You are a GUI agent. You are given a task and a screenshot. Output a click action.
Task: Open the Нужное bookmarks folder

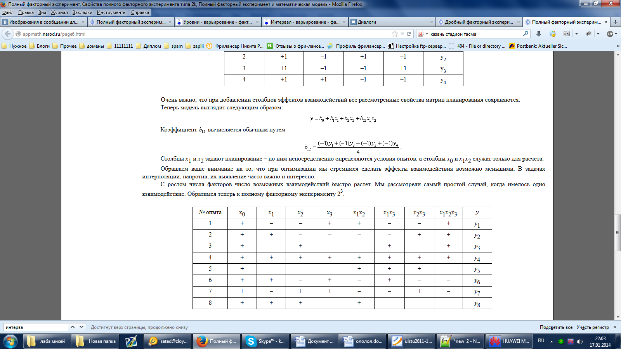tap(14, 46)
